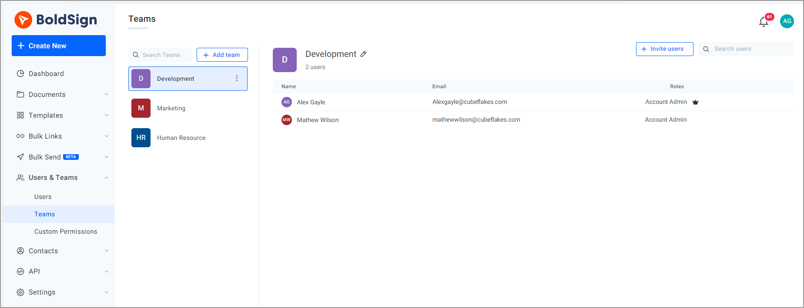The image size is (804, 308).
Task: Click the Templates grid icon
Action: tap(20, 115)
